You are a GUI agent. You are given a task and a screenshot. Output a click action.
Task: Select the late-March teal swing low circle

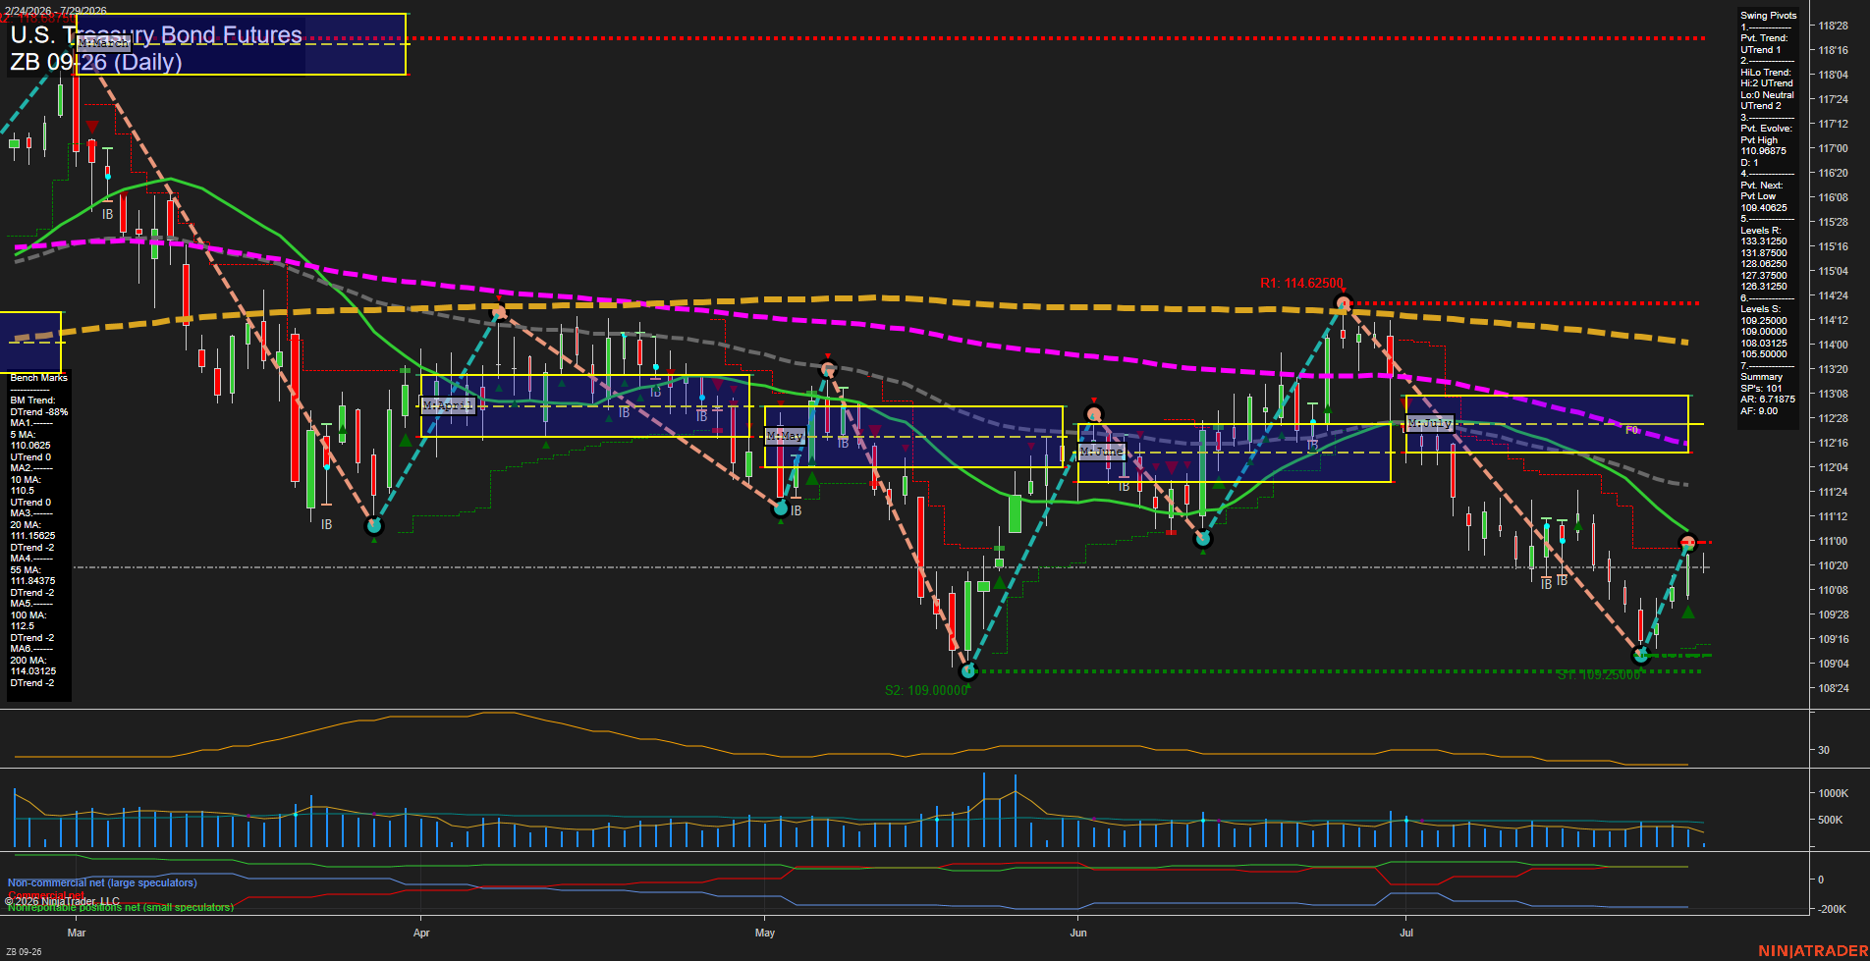point(373,526)
